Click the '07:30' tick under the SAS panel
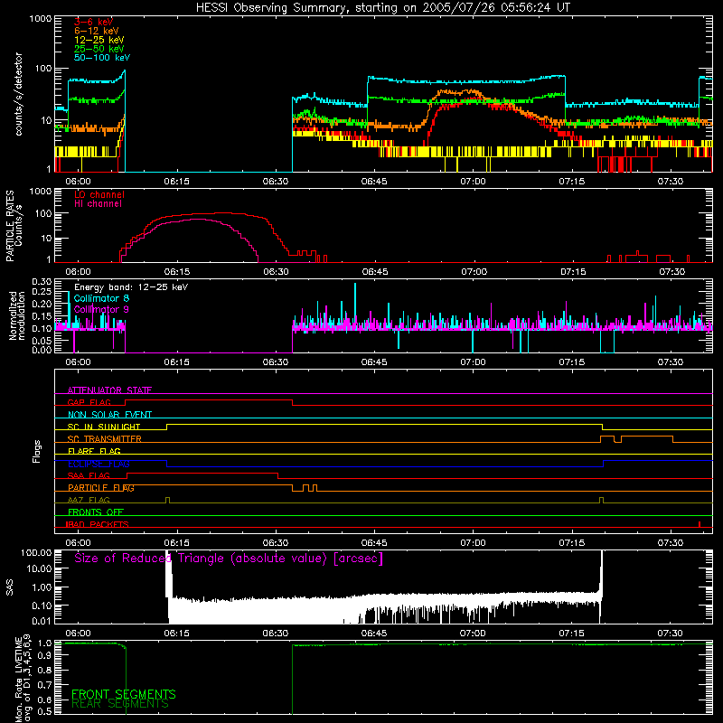 [671, 634]
